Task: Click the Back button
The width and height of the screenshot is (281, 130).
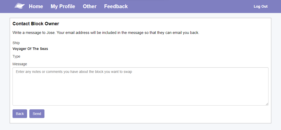Action: [x=20, y=114]
